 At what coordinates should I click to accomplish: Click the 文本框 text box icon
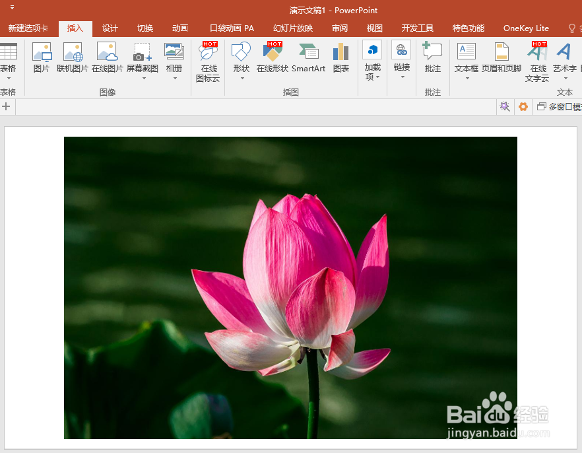(x=466, y=52)
